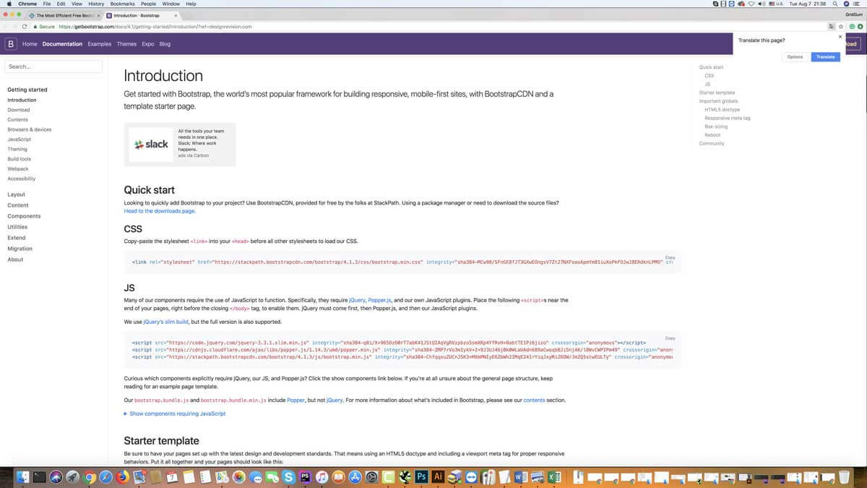Open the App Store from the dock

click(x=355, y=477)
